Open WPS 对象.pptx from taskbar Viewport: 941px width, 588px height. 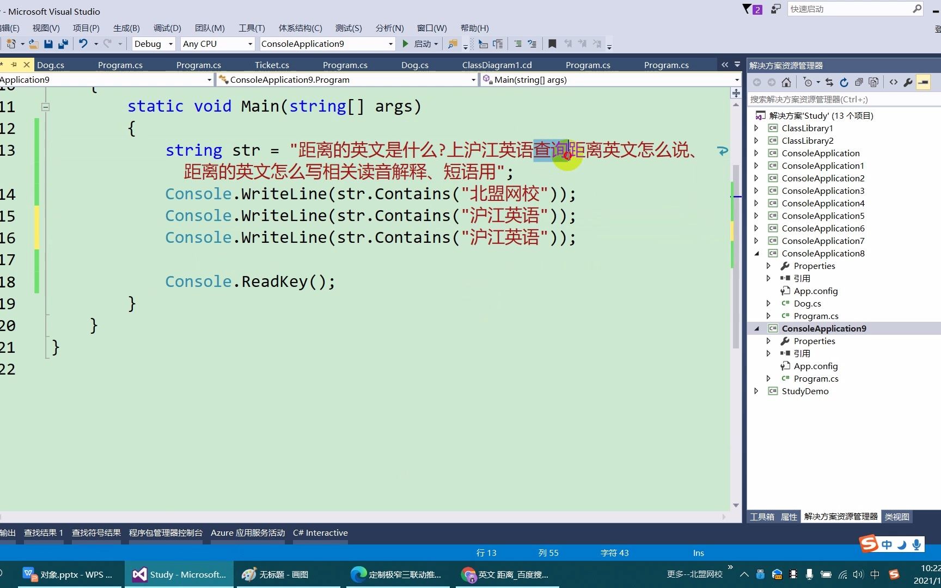68,574
